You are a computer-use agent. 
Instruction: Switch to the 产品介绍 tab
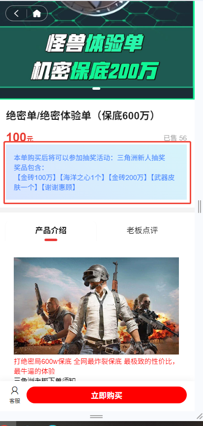pos(51,231)
